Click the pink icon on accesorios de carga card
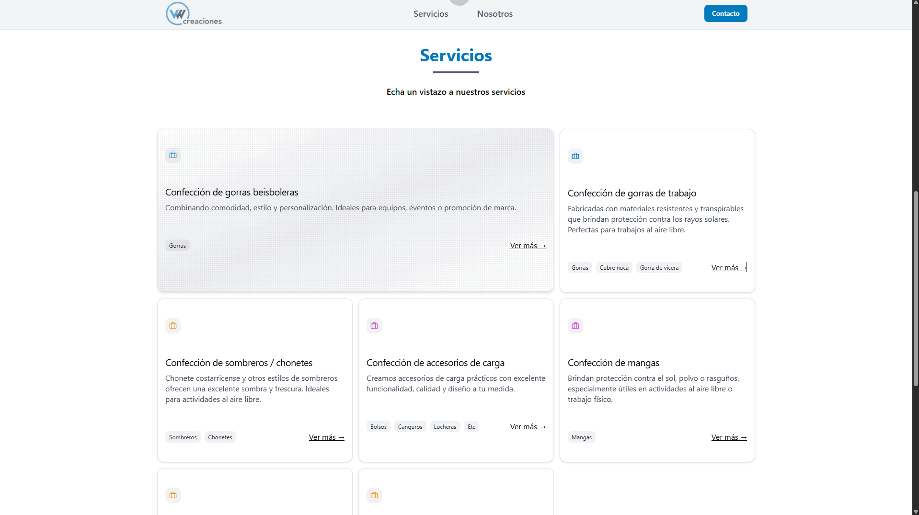The height and width of the screenshot is (515, 919). point(374,326)
